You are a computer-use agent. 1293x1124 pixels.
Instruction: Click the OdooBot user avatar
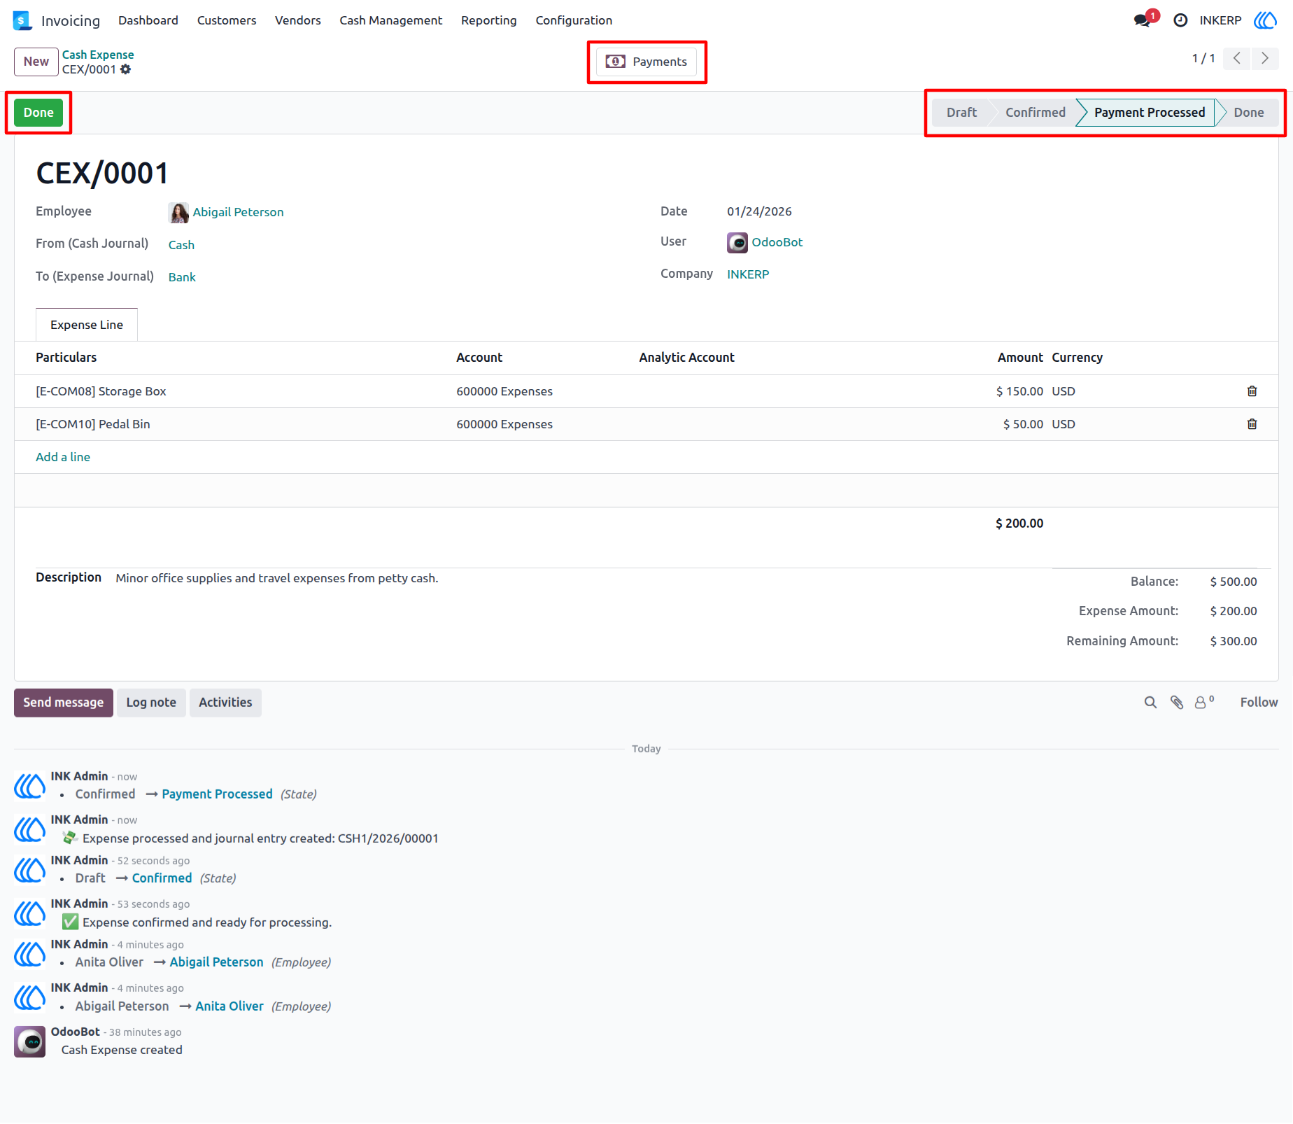[737, 242]
